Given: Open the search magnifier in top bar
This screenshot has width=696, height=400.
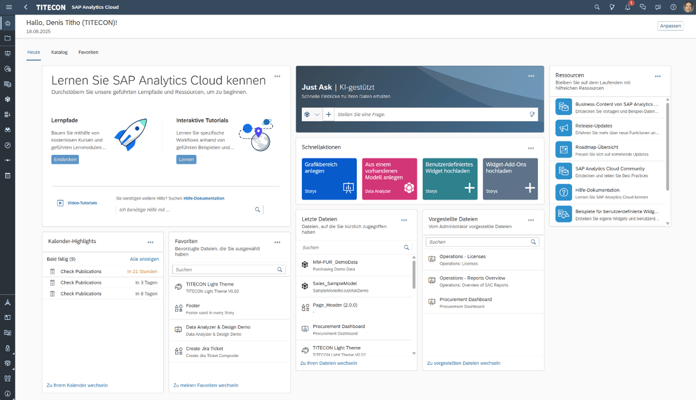Looking at the screenshot, I should 597,7.
